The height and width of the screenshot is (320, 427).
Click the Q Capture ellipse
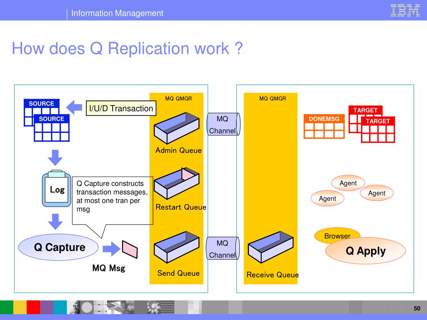pos(58,247)
